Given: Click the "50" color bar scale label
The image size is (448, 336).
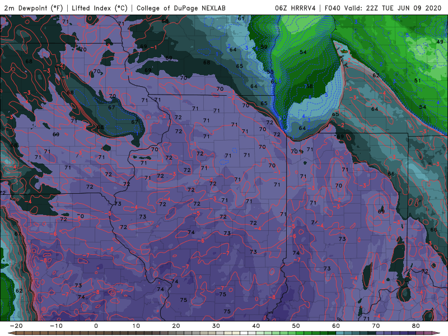Looking at the screenshot, I should tap(296, 326).
